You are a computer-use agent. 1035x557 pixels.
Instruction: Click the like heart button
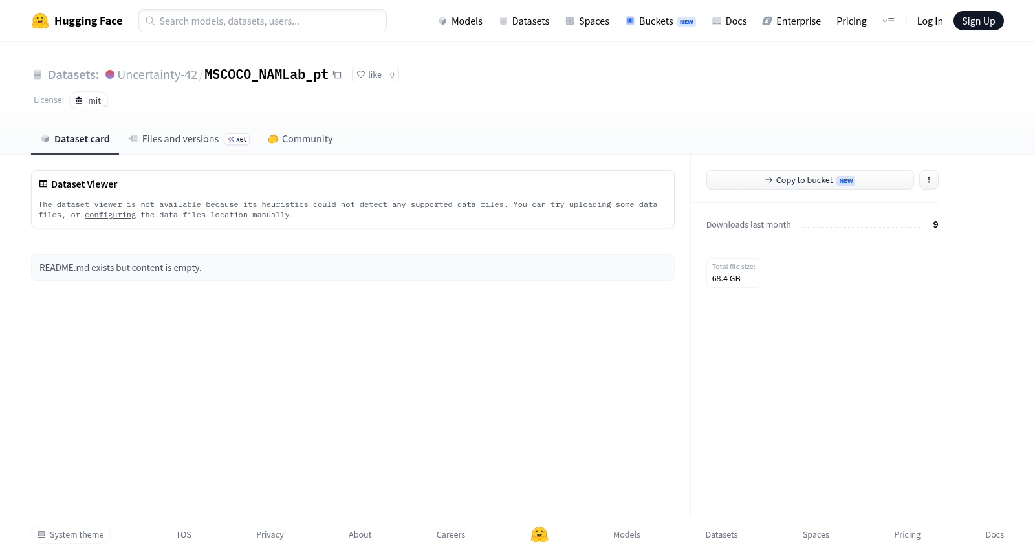pyautogui.click(x=369, y=74)
